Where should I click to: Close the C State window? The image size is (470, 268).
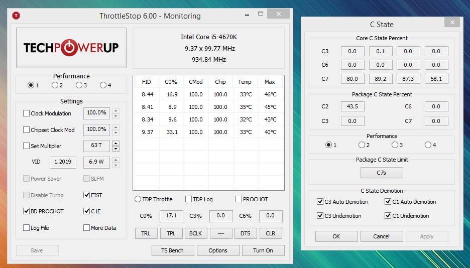[x=452, y=22]
